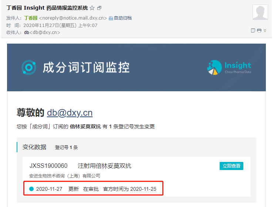Click the bold keyword 倍林妥莫双抗
The image size is (274, 207).
click(x=85, y=126)
